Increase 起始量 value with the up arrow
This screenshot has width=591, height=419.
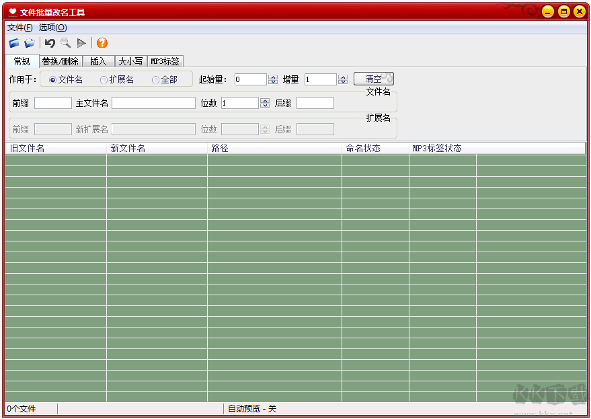coord(273,77)
